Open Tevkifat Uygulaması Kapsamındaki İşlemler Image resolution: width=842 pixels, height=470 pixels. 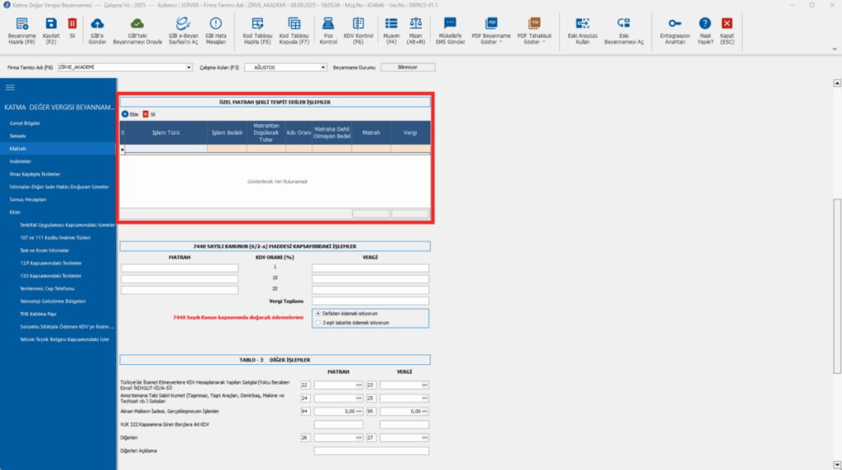click(x=67, y=225)
